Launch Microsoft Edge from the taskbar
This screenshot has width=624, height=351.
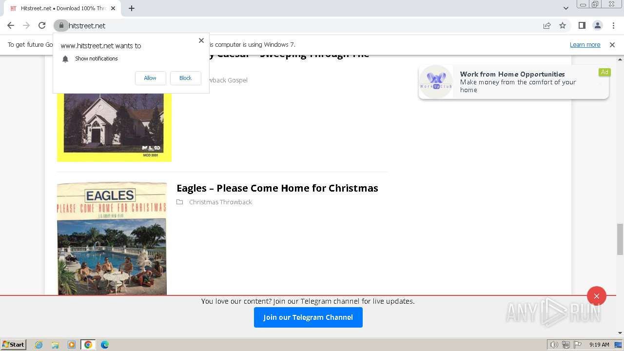pos(105,345)
